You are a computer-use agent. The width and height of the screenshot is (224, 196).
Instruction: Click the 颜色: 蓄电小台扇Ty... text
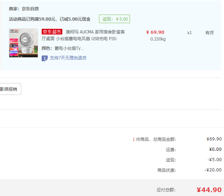tap(63, 48)
